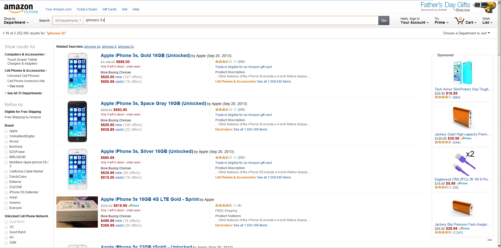
Task: Open rating dropdown for iPhone 5s Space Gray
Action: pos(235,110)
